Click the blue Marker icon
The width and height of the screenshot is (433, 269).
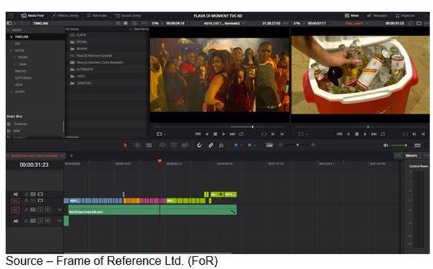[250, 145]
